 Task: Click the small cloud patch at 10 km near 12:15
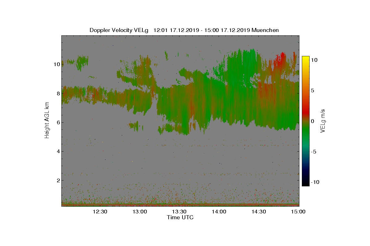point(82,62)
